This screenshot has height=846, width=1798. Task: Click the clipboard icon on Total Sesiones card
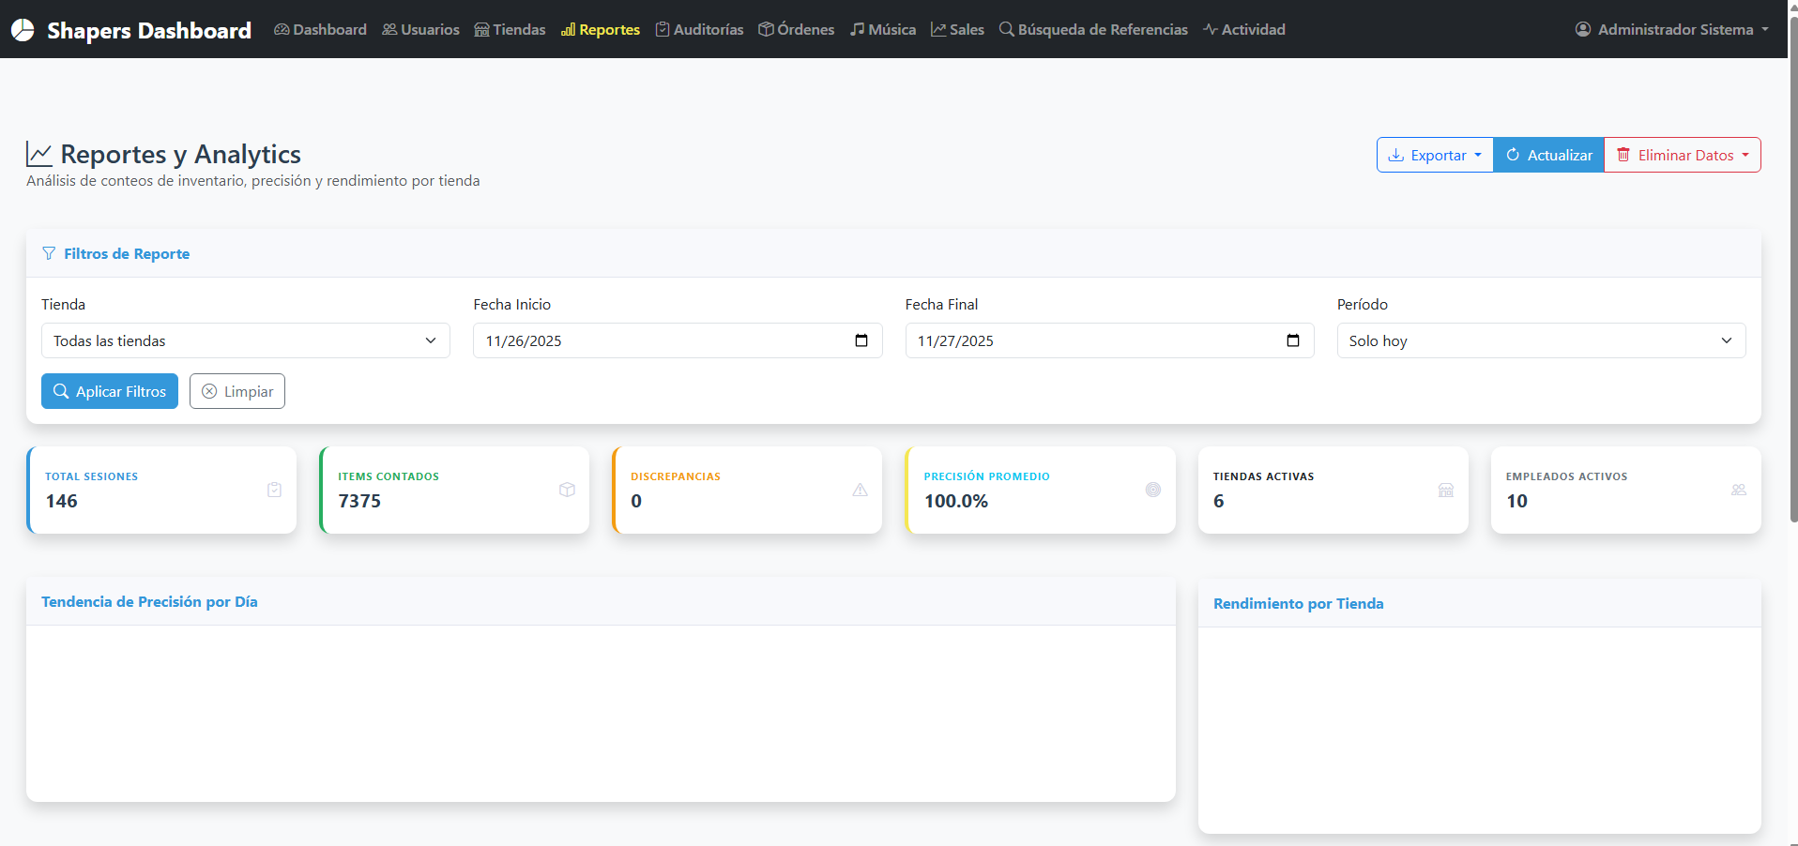[x=274, y=490]
